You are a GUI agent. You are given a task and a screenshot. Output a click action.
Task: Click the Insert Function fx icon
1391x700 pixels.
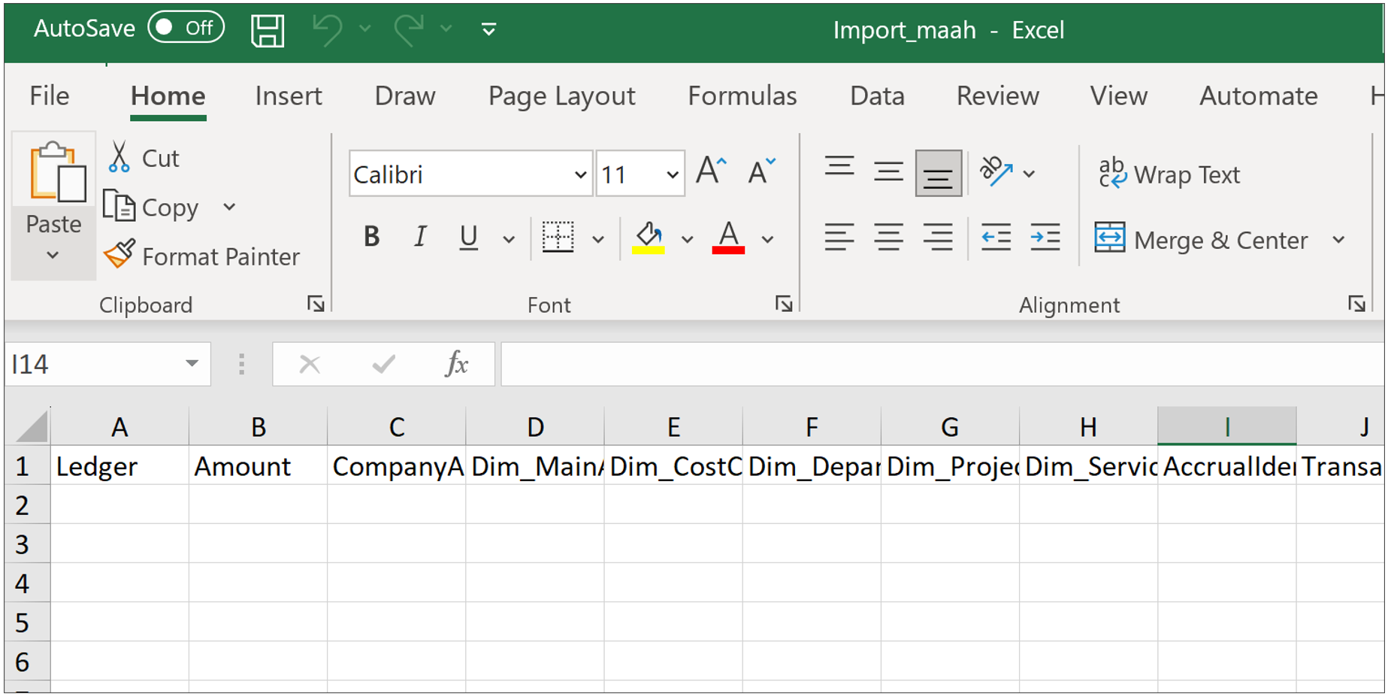[457, 364]
